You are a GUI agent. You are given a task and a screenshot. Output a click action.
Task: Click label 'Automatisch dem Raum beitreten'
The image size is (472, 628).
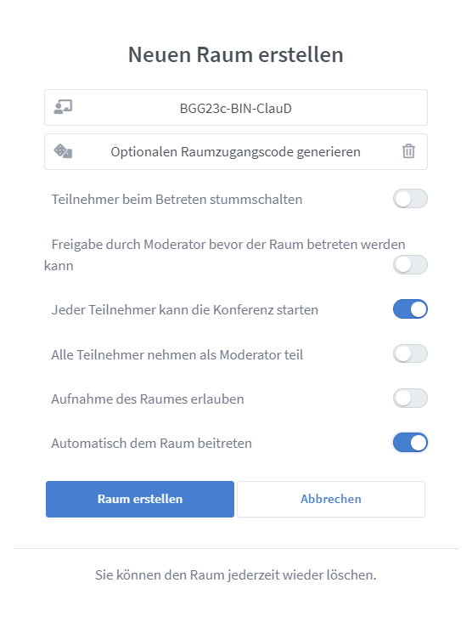pyautogui.click(x=152, y=444)
